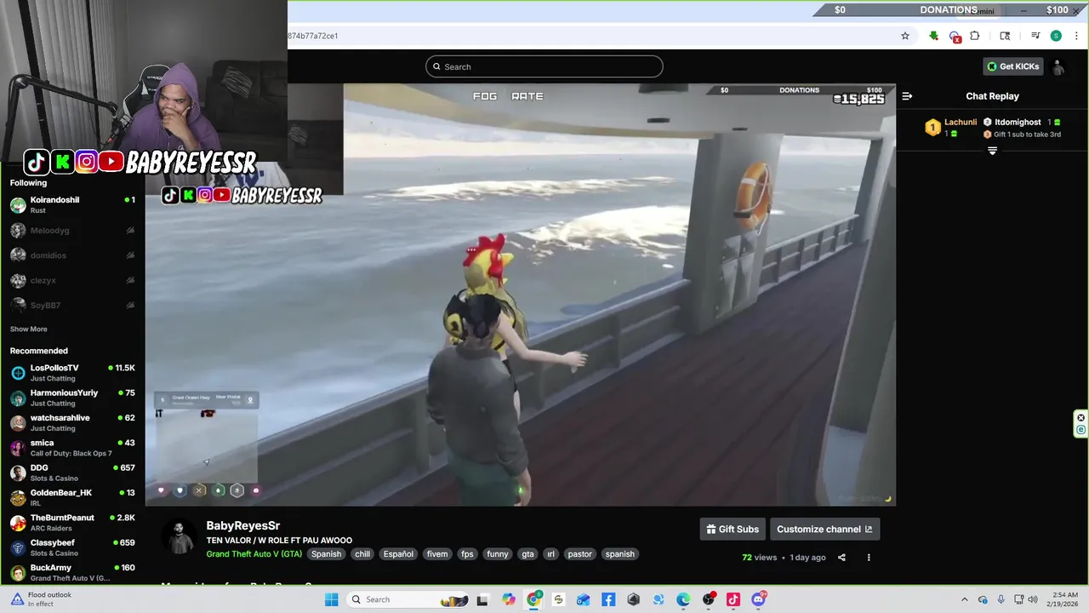Open BabyReyesSr channel avatar

click(179, 538)
